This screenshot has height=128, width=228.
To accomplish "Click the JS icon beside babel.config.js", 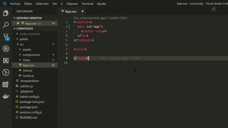I will pos(17,96).
